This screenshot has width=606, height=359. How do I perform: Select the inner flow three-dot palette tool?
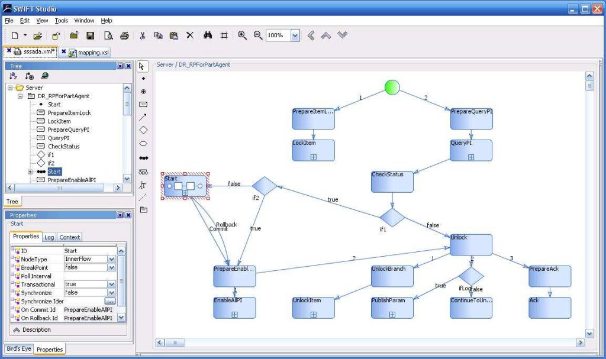coord(143,158)
